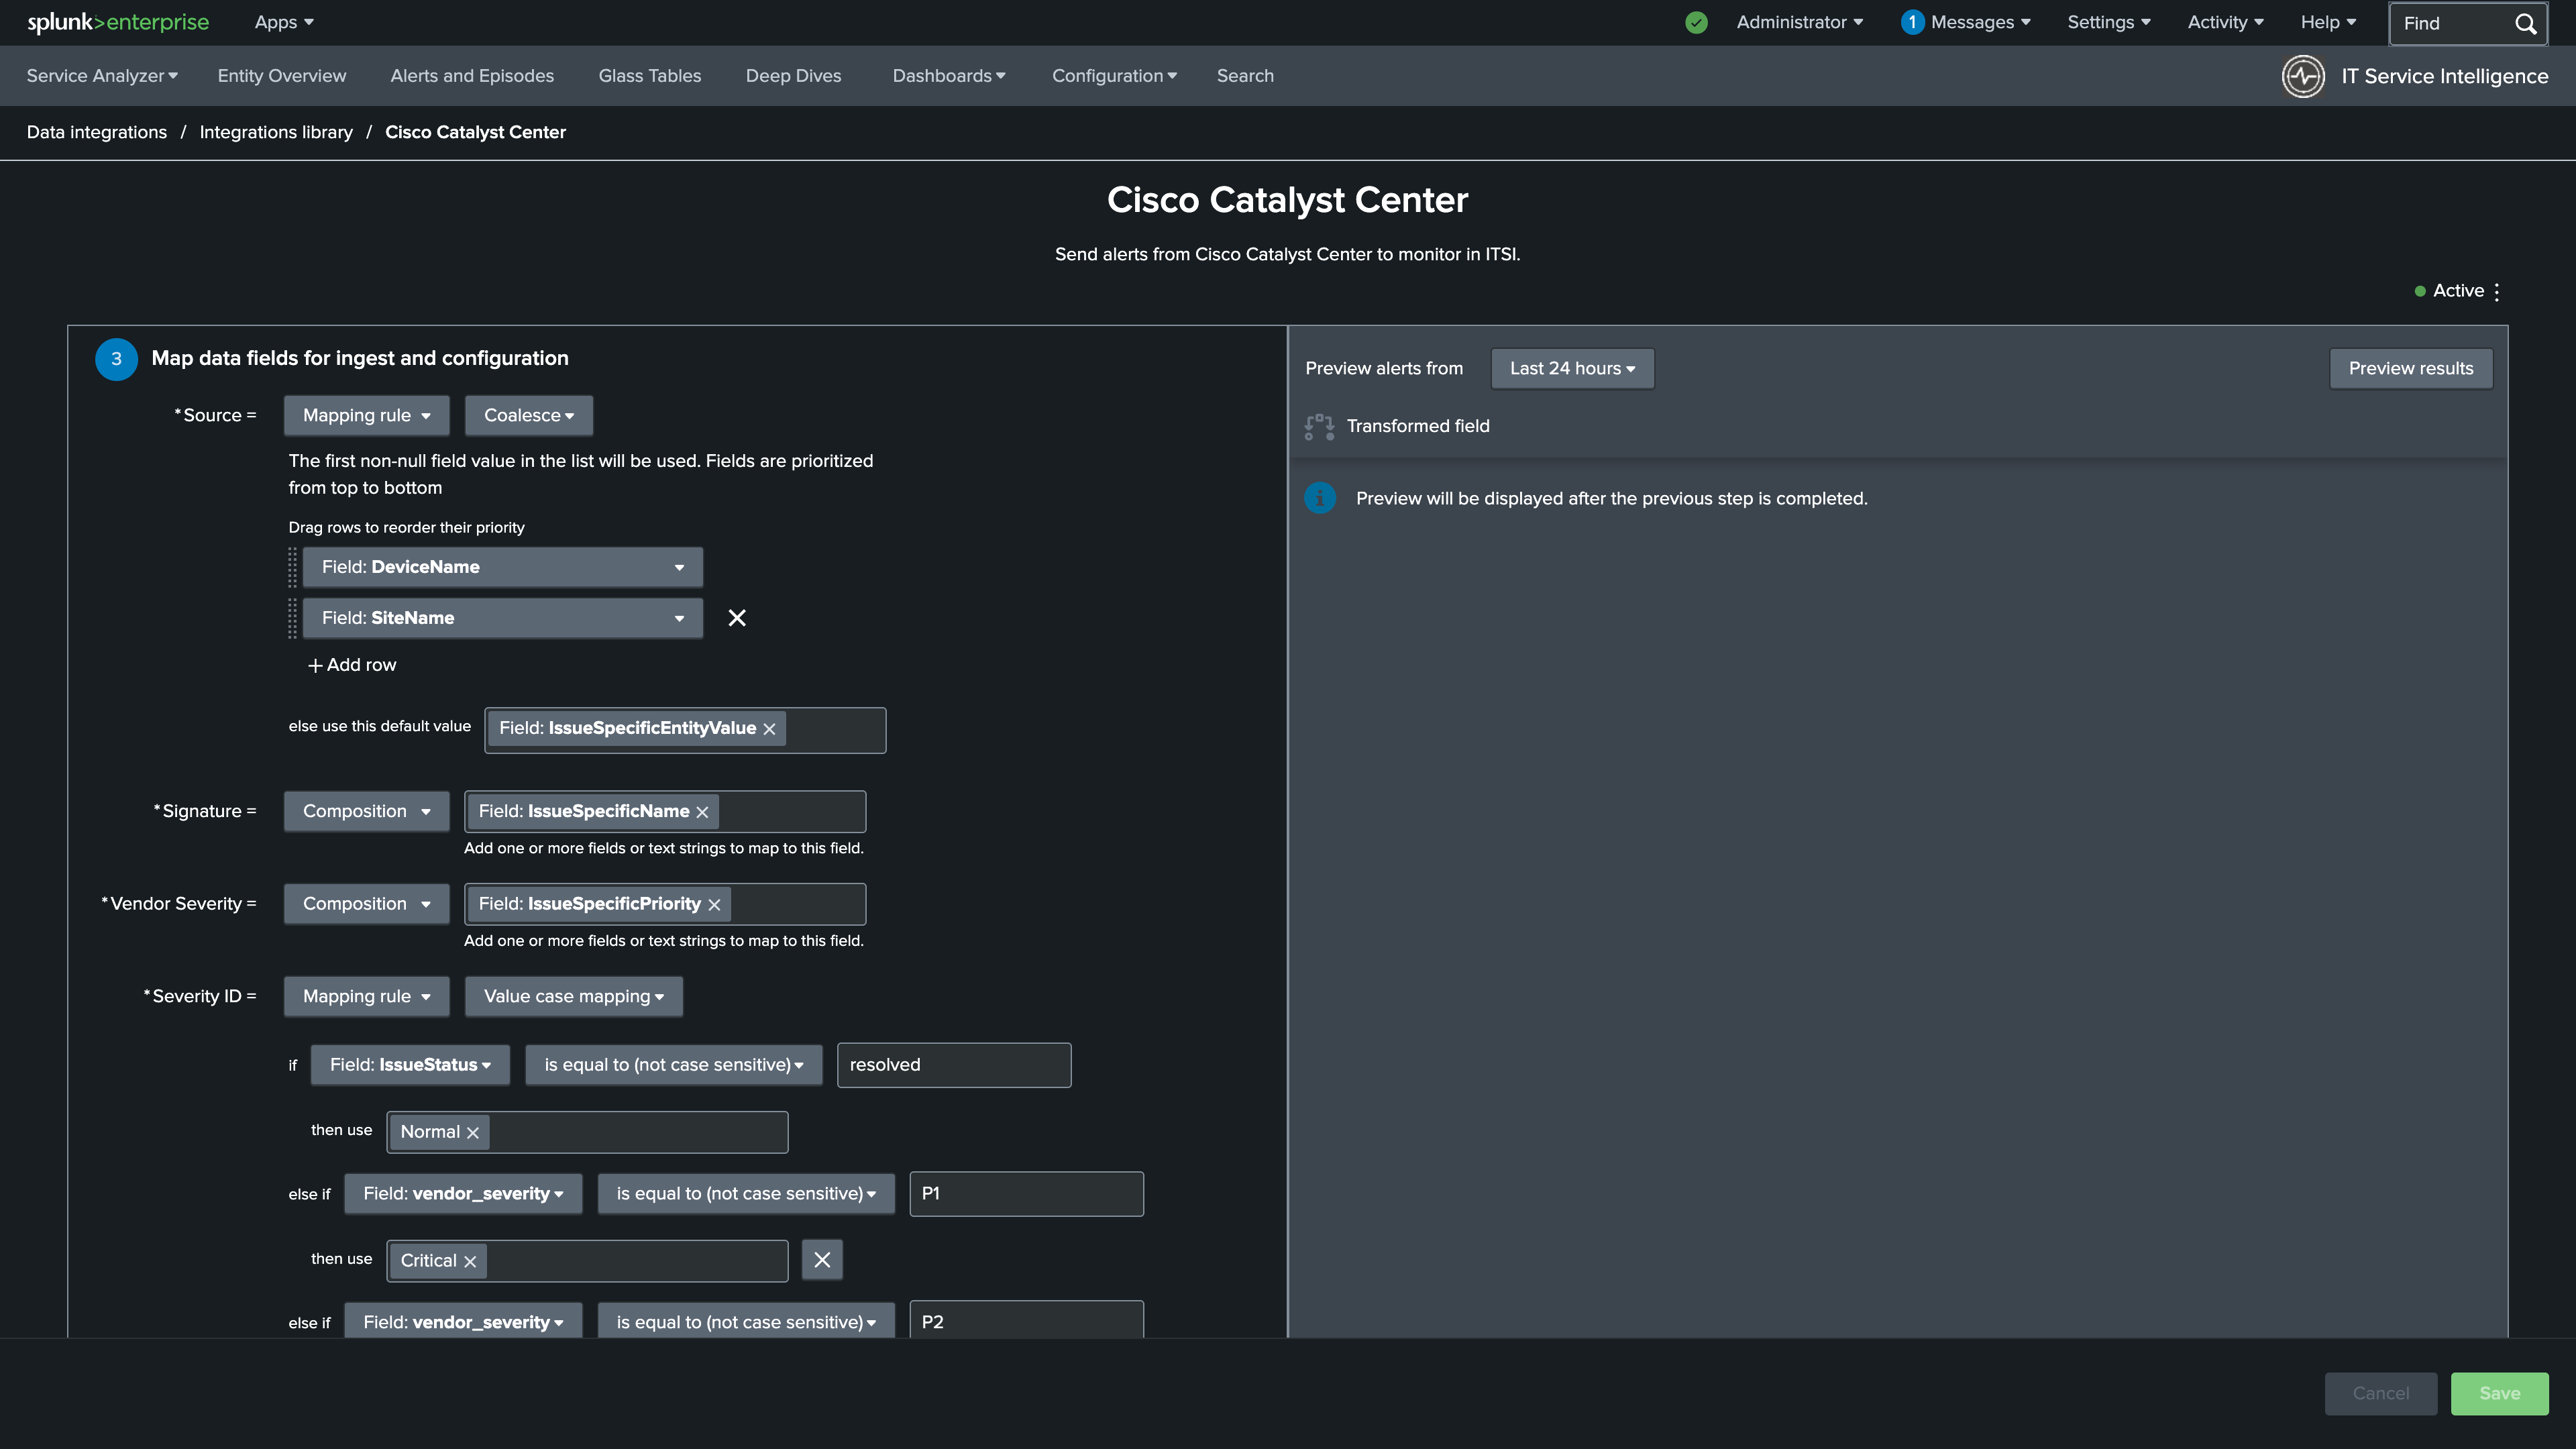Open Signature Composition dropdown

click(366, 812)
